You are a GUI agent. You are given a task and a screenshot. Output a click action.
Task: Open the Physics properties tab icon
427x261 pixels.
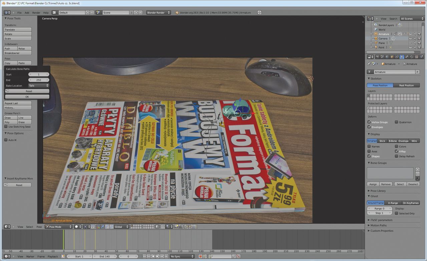pyautogui.click(x=422, y=57)
